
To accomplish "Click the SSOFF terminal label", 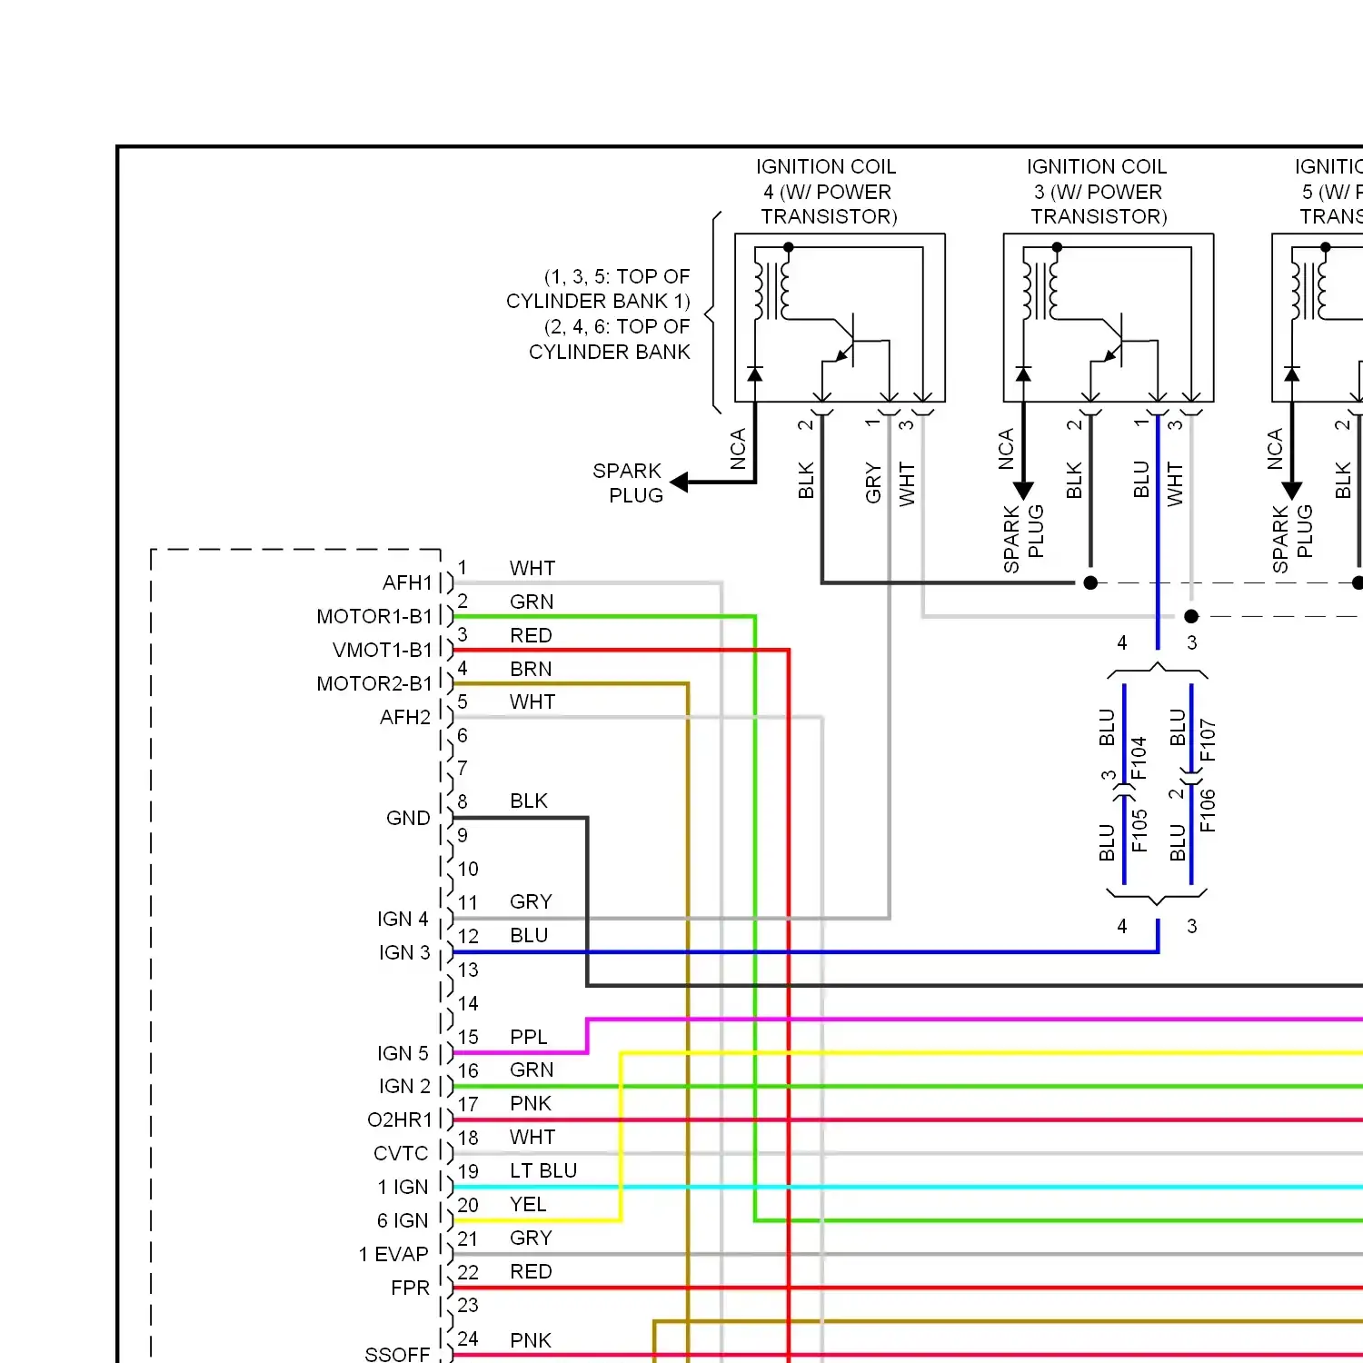I will click(397, 1354).
